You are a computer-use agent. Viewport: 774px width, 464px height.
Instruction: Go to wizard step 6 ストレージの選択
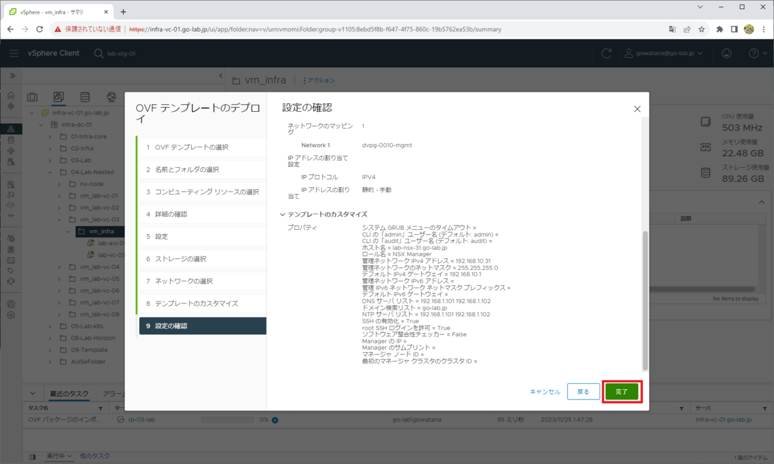pyautogui.click(x=202, y=259)
